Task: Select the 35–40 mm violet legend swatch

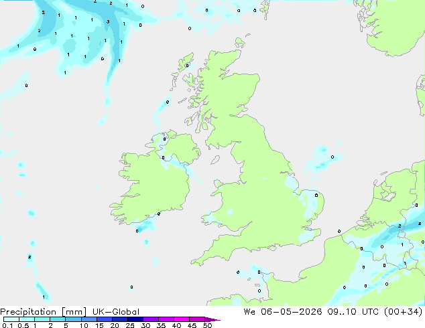Action: 166,319
